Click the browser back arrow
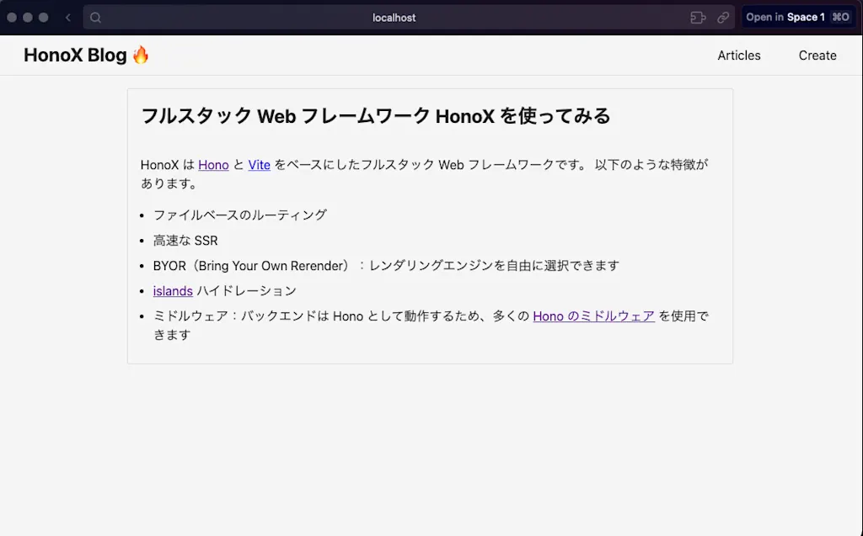The width and height of the screenshot is (863, 536). point(68,18)
